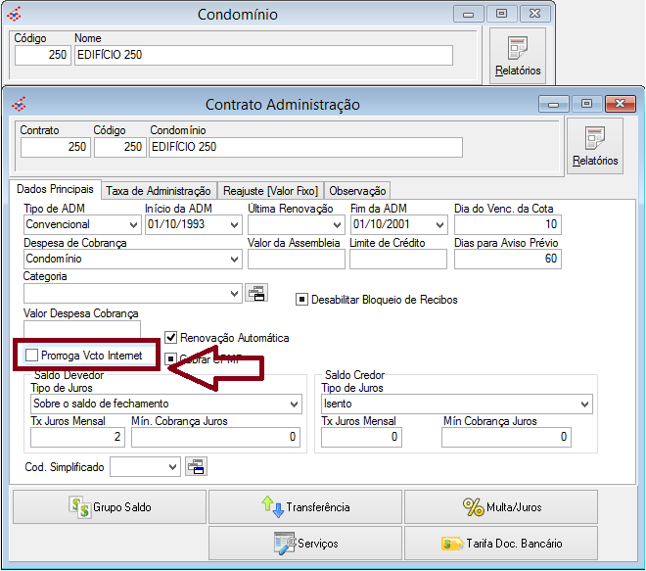Open the Grupo Saldo screen

[109, 507]
